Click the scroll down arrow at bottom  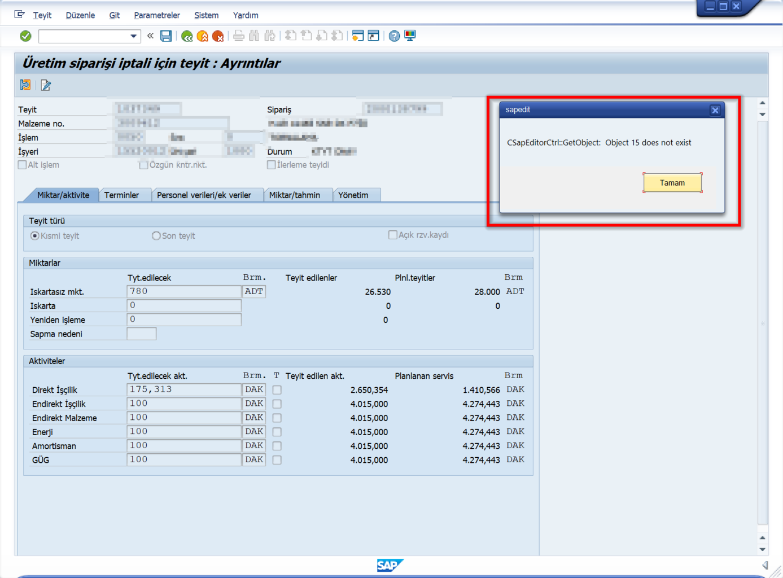(763, 549)
